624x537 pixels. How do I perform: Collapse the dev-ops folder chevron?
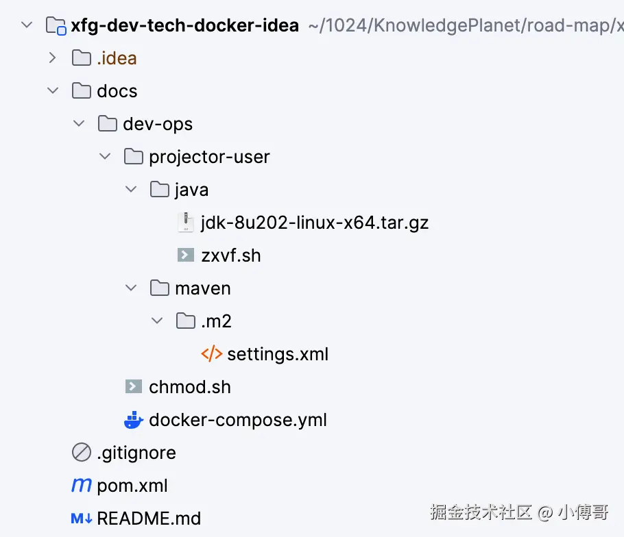pyautogui.click(x=79, y=124)
